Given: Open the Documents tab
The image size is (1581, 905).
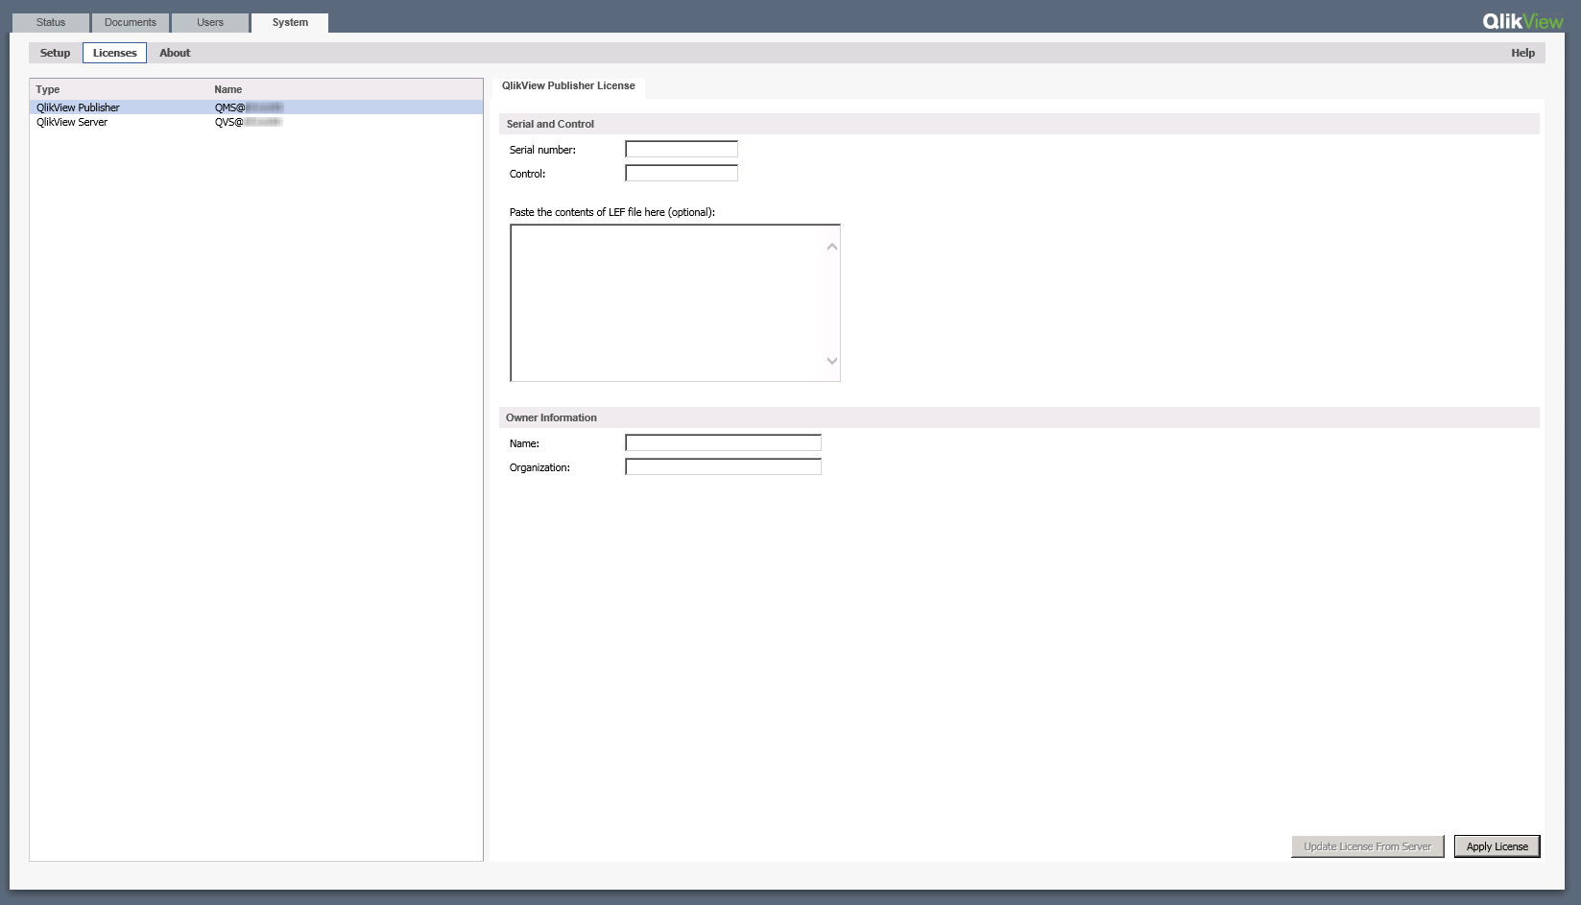Looking at the screenshot, I should pos(130,22).
